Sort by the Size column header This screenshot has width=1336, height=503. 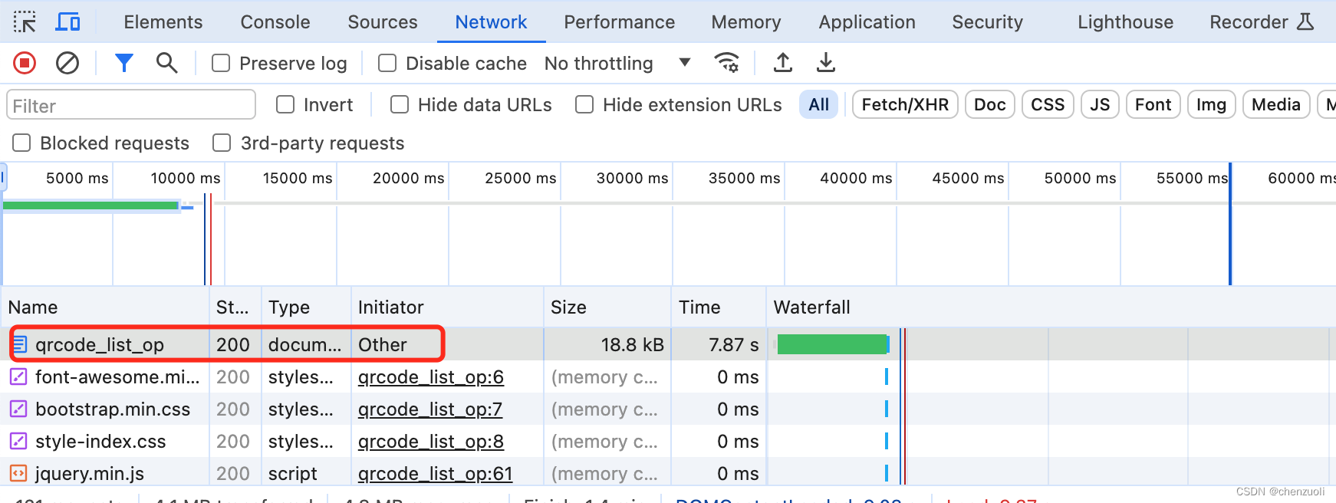pyautogui.click(x=607, y=307)
